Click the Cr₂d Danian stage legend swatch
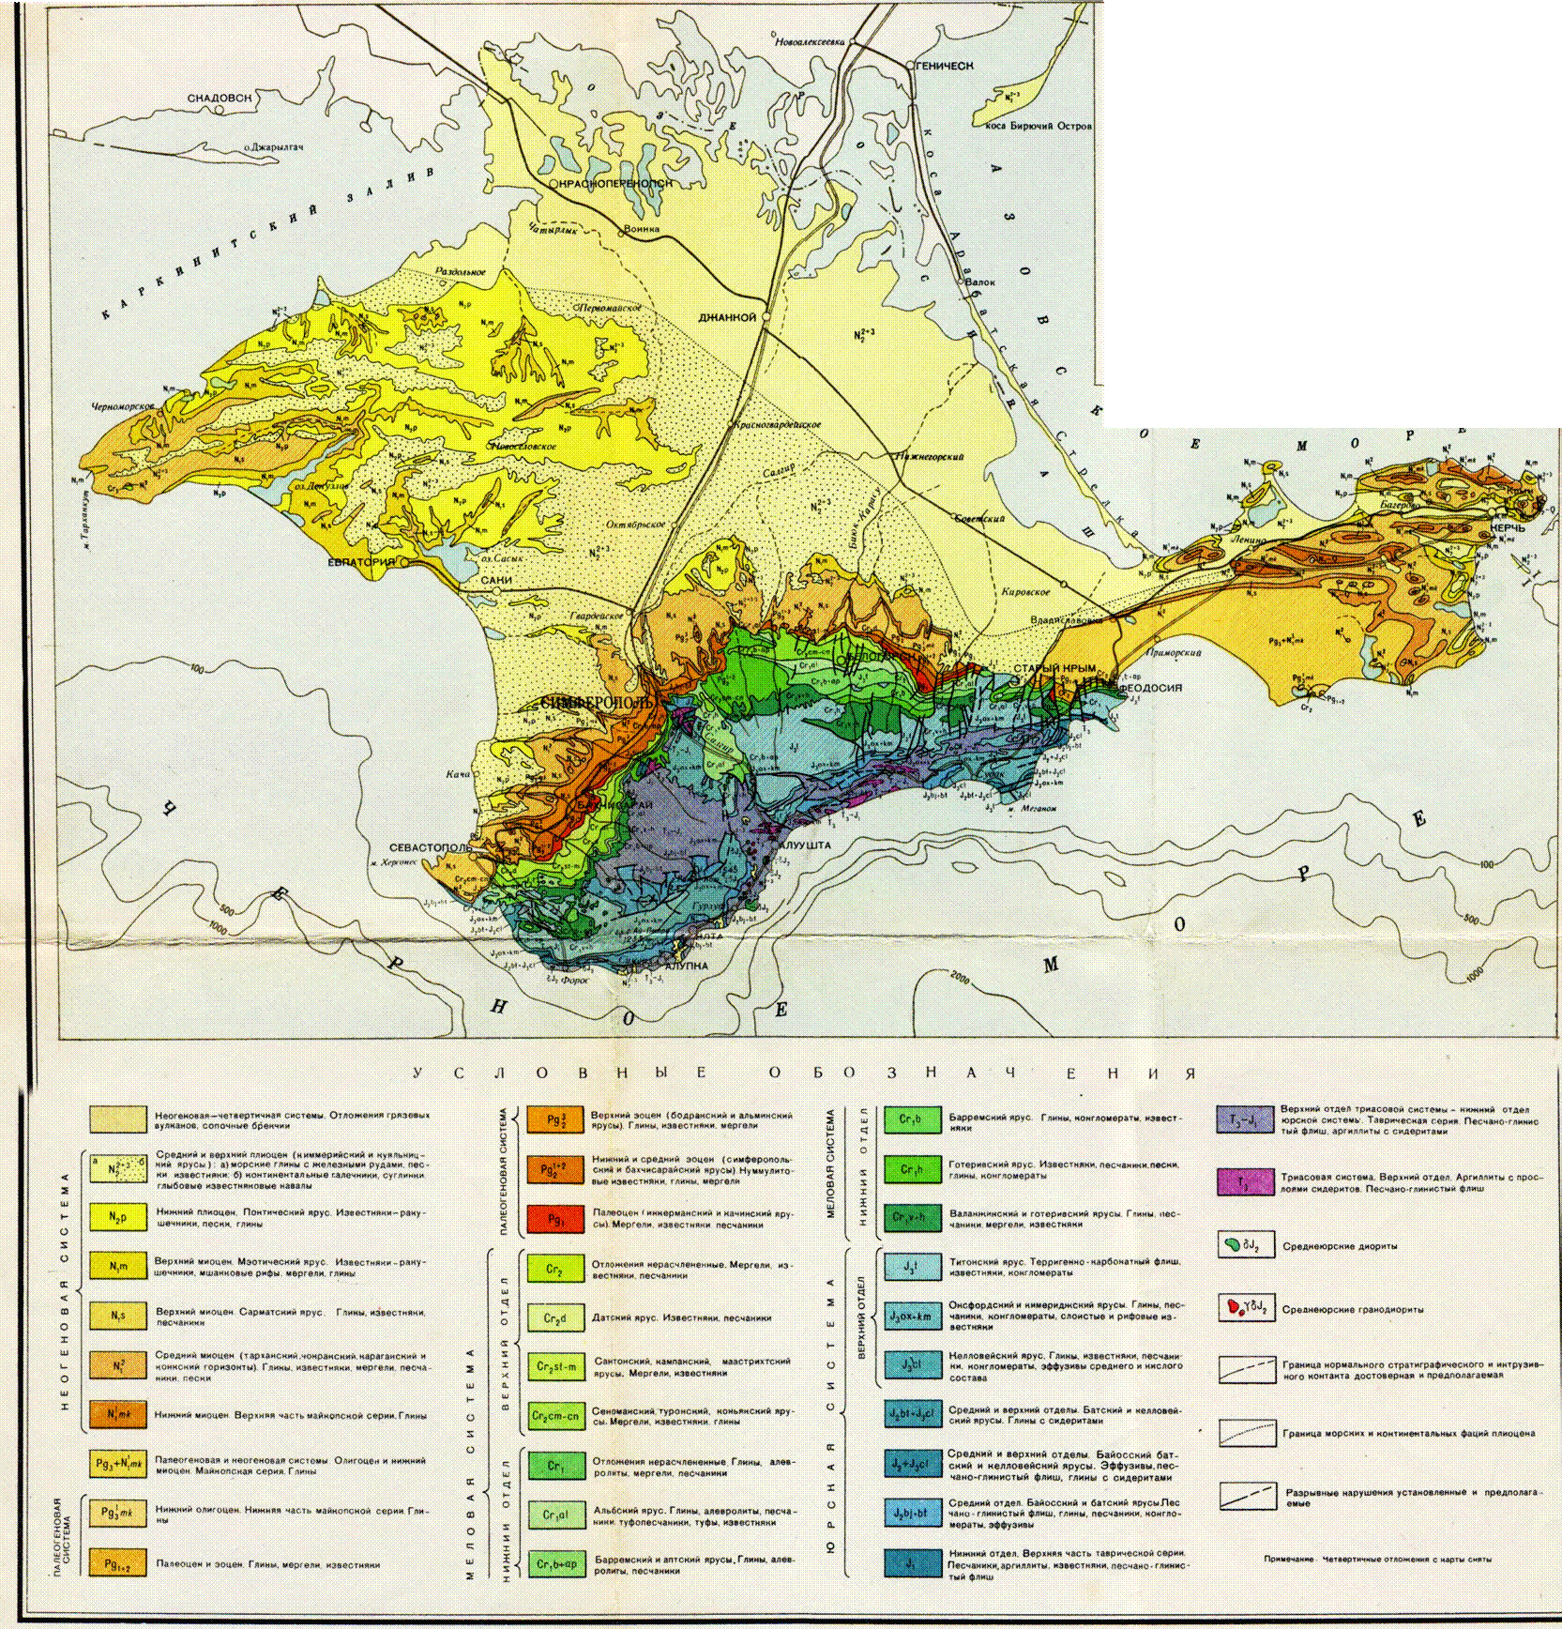The image size is (1562, 1629). point(554,1317)
